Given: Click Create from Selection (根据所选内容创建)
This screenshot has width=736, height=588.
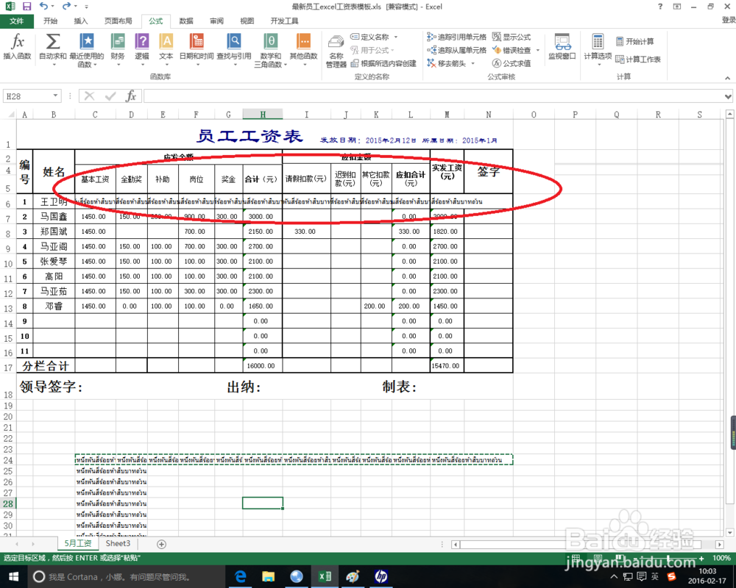Looking at the screenshot, I should pyautogui.click(x=383, y=63).
